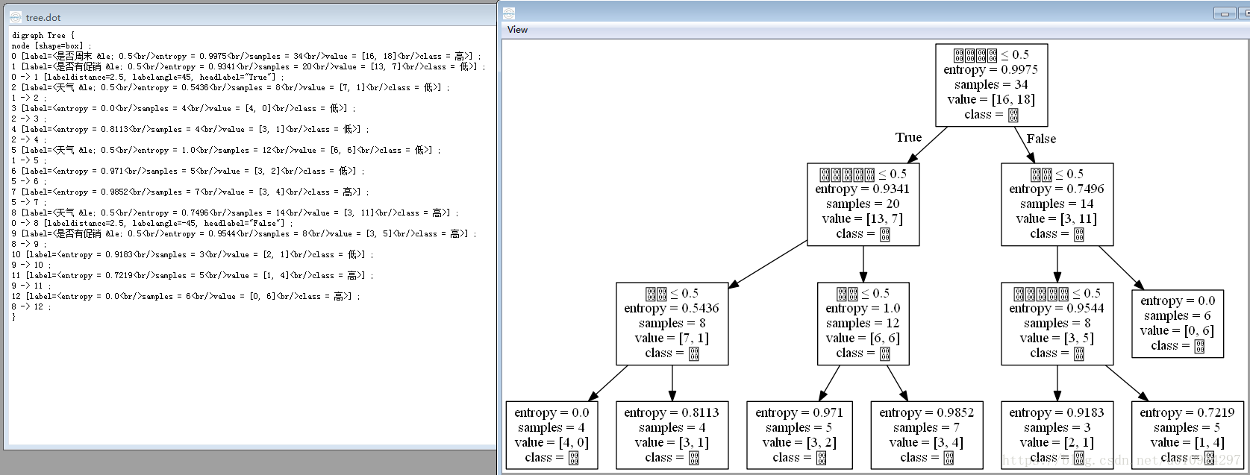Image resolution: width=1250 pixels, height=475 pixels.
Task: Click the '2 -> 4 ;' edge line
Action: coord(29,139)
